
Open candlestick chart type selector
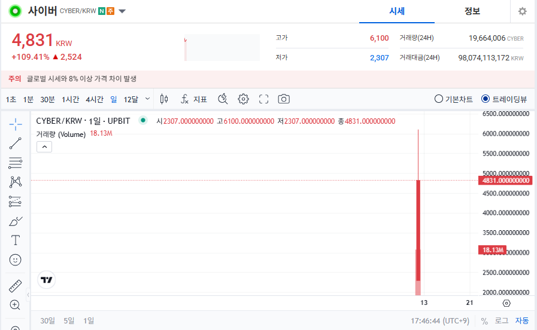[164, 99]
